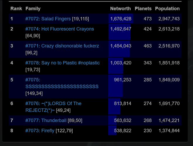The image size is (193, 146).
Task: Click the Family column header
Action: tap(33, 9)
